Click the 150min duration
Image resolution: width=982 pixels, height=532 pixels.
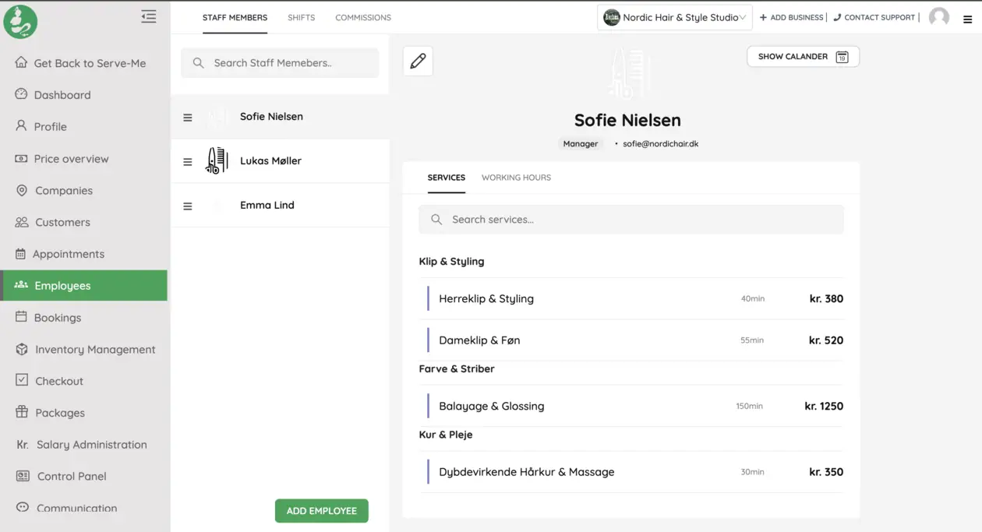point(750,406)
